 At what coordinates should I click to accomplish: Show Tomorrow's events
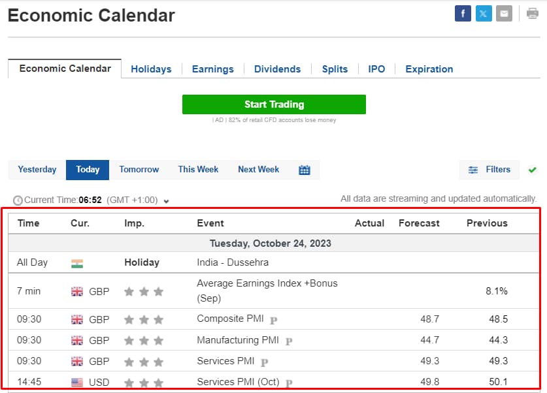pyautogui.click(x=139, y=170)
